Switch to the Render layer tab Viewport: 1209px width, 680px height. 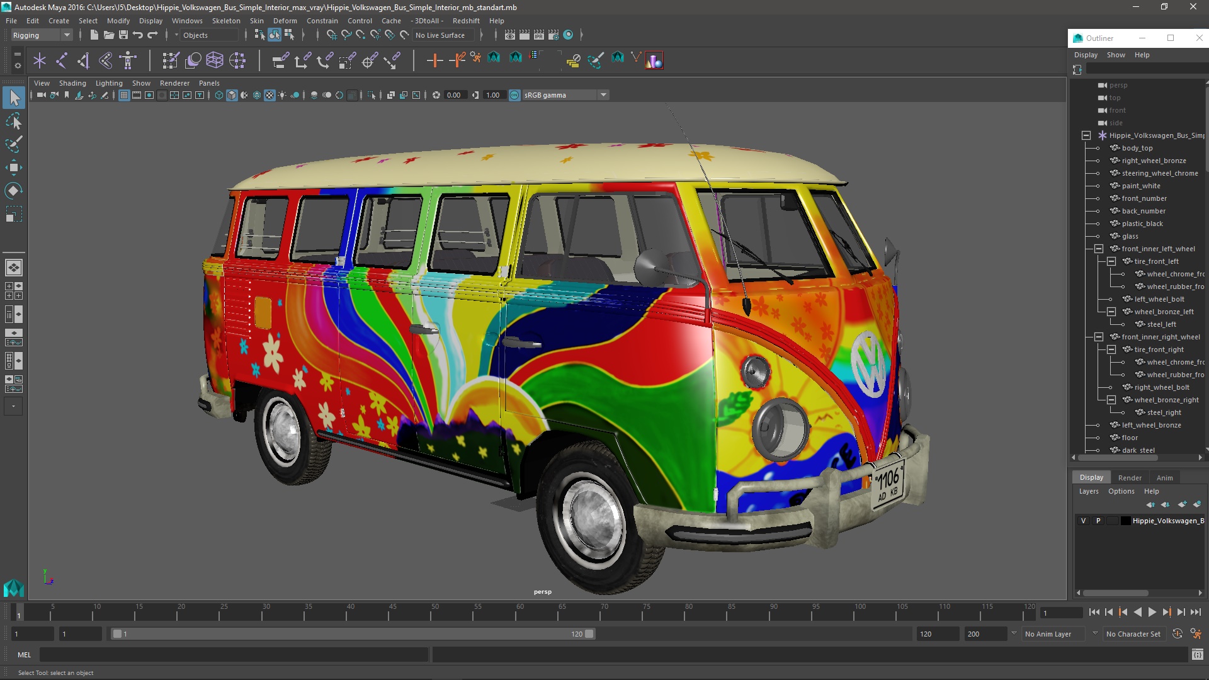point(1130,478)
